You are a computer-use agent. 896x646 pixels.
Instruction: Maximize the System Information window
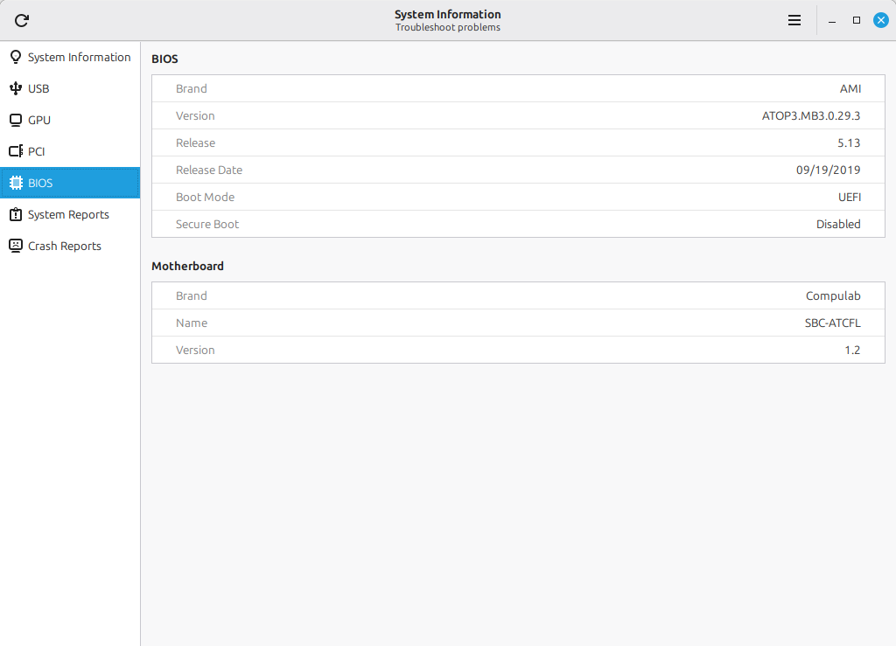pyautogui.click(x=857, y=20)
